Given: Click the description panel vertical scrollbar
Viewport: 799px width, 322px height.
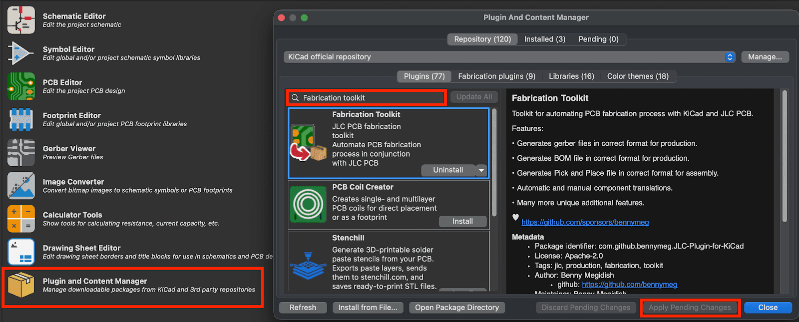Looking at the screenshot, I should point(785,156).
